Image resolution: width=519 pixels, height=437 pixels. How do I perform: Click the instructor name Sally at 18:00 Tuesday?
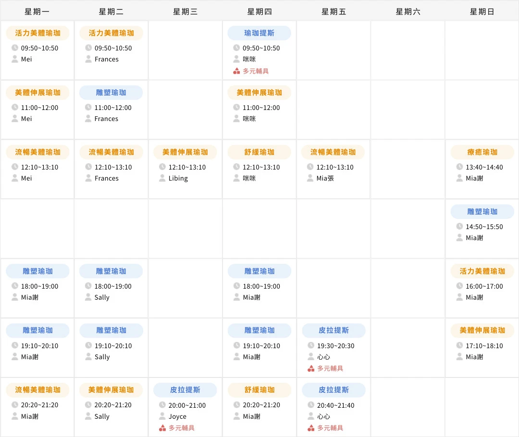tap(101, 297)
